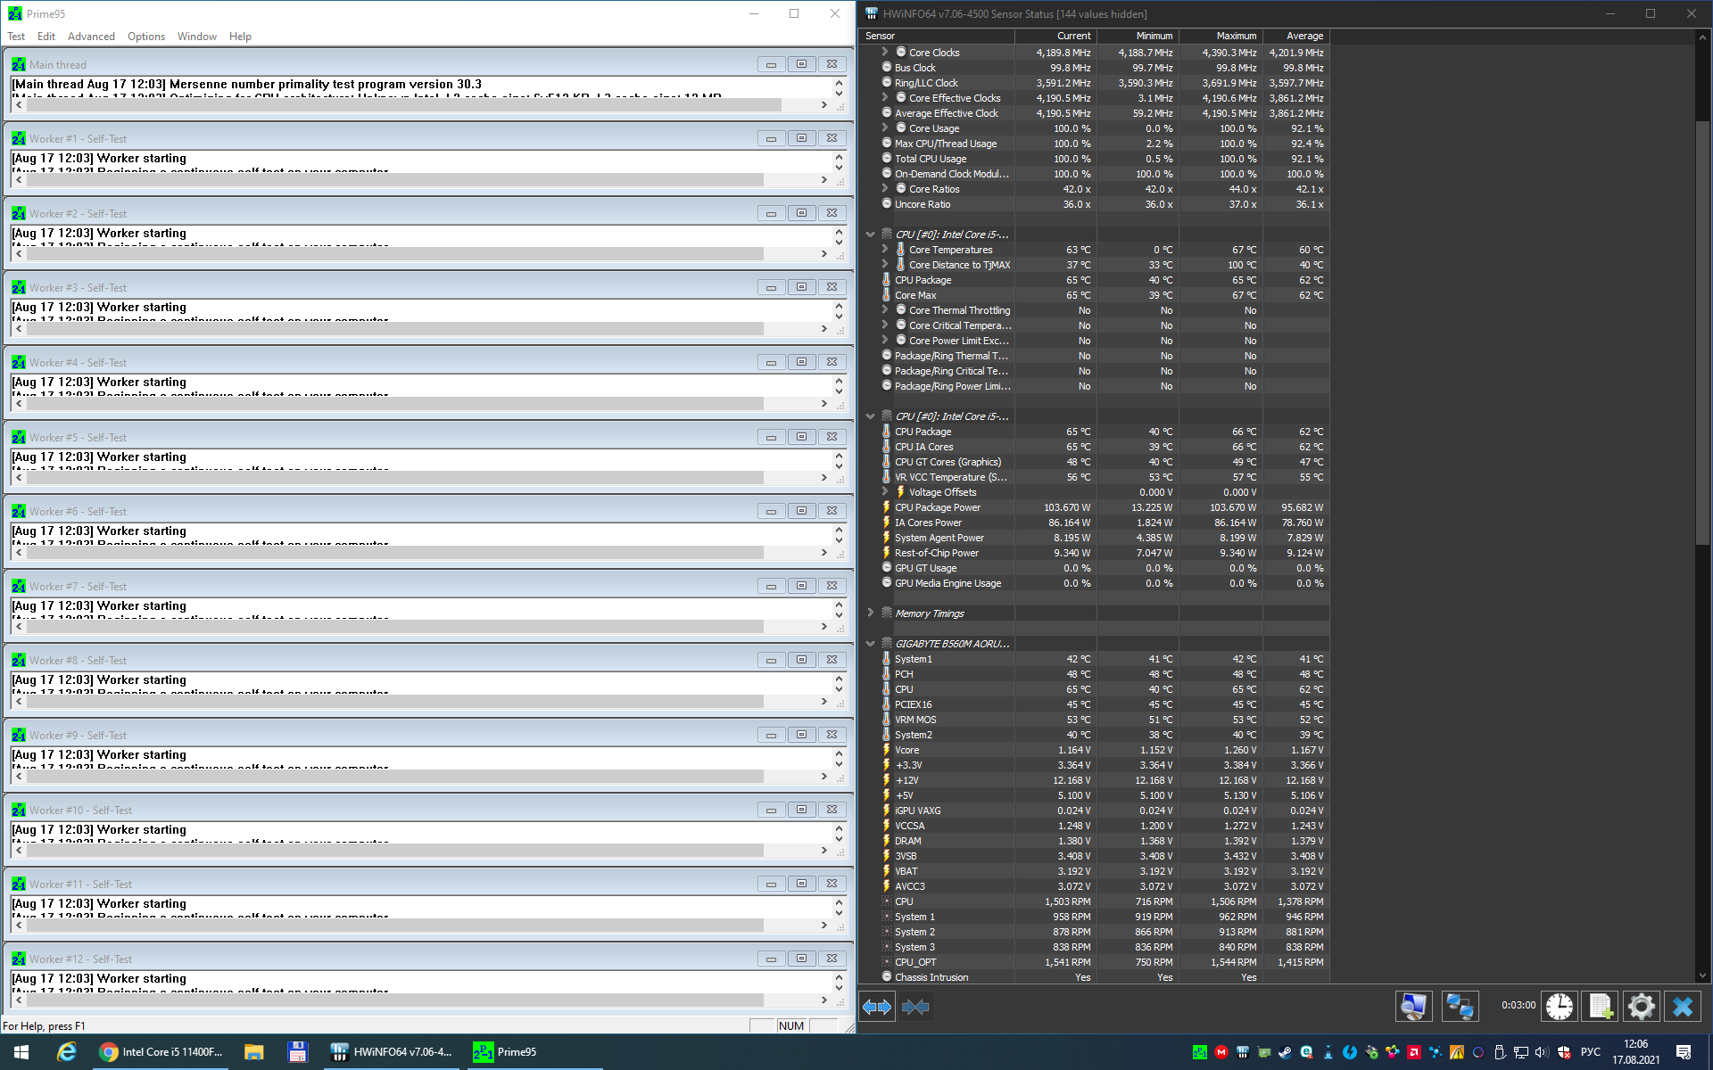Restore the Worker #1 sub-window
The height and width of the screenshot is (1070, 1713).
801,138
